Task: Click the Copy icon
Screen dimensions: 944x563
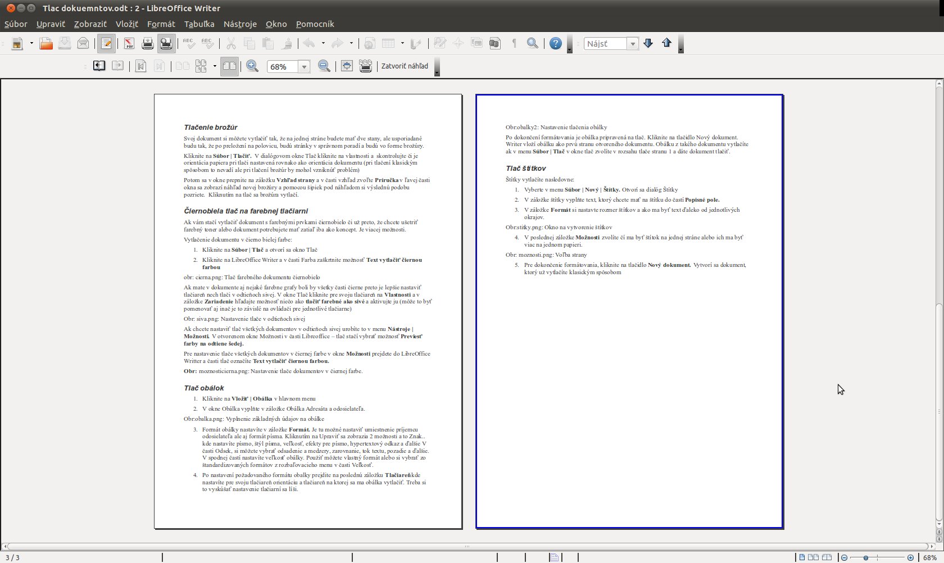Action: point(249,43)
